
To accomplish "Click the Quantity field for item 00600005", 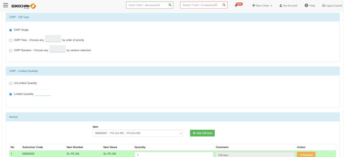I will (x=174, y=155).
